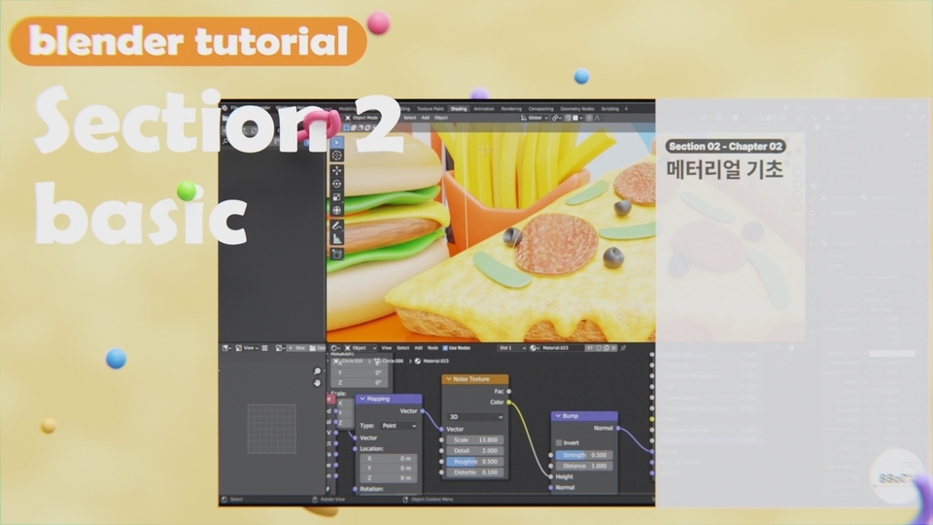Switch to Geometry Nodes workspace tab
The image size is (933, 525).
click(x=577, y=109)
